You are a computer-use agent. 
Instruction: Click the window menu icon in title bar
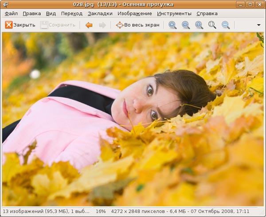click(x=5, y=4)
